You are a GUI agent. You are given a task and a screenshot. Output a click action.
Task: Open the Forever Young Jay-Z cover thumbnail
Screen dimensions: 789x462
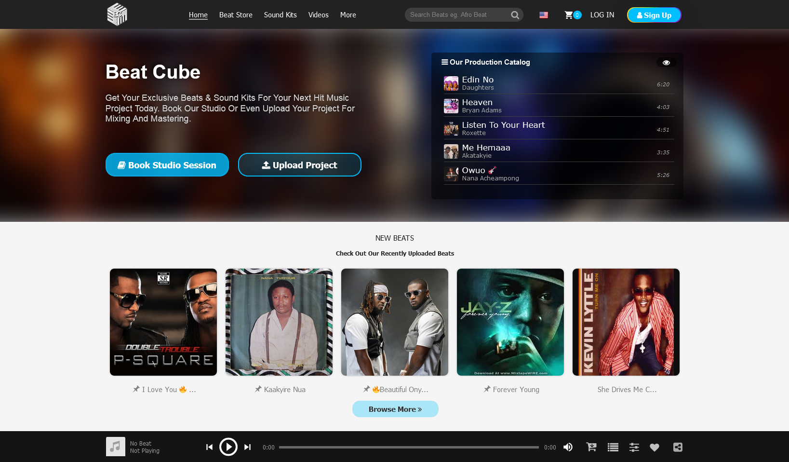(510, 322)
